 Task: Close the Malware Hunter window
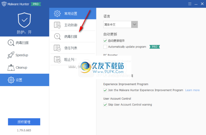pyautogui.click(x=202, y=4)
